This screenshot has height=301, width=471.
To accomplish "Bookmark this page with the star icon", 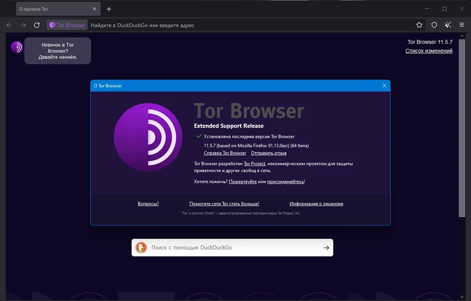I will click(419, 25).
